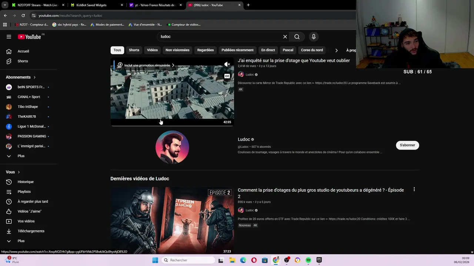Open the Compteur de vidéos bookmark
The height and width of the screenshot is (266, 474).
184,25
